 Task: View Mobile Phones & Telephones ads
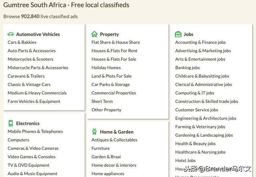[x=35, y=132]
